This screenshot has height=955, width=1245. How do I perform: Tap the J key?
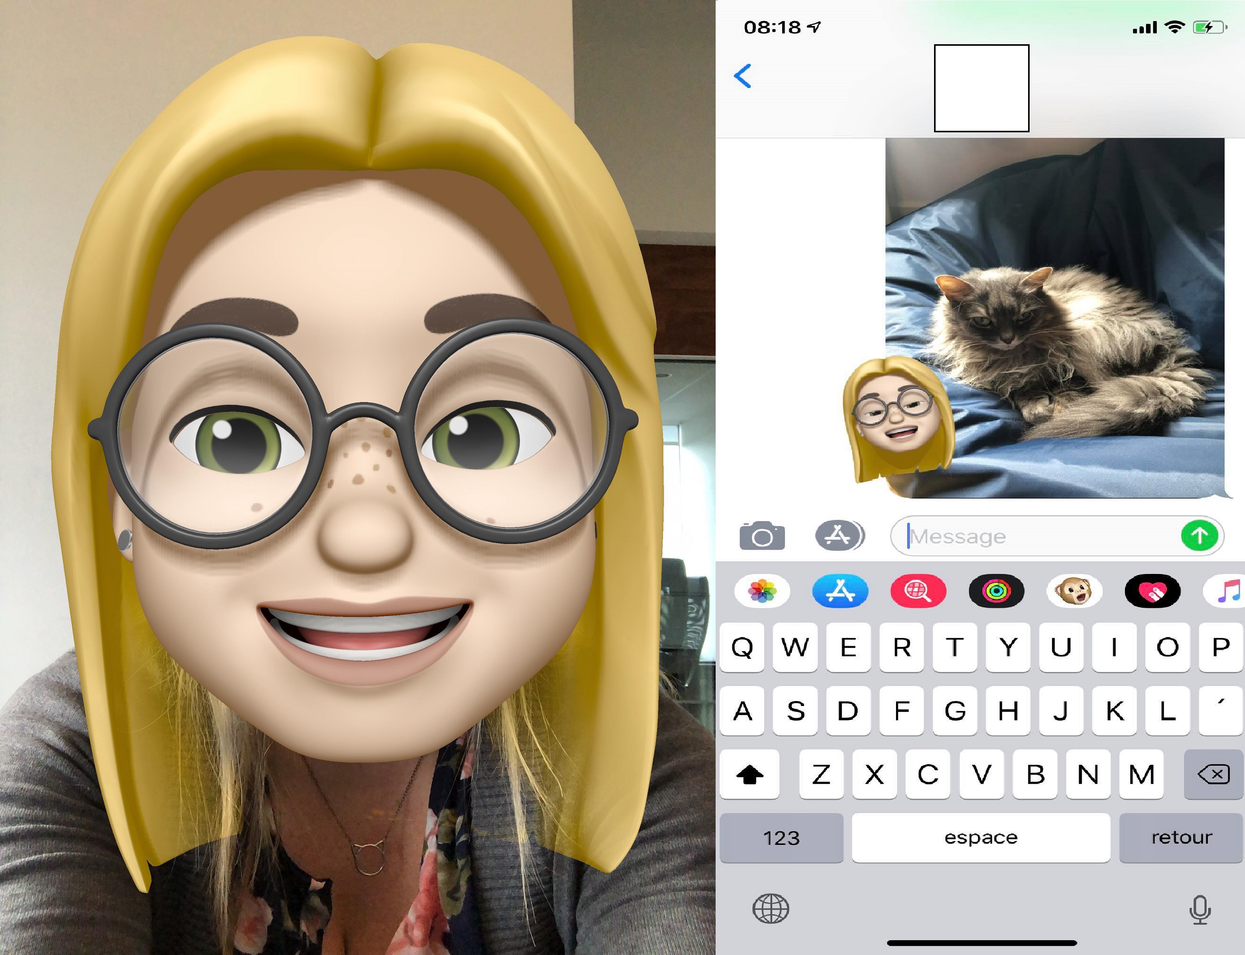1061,710
